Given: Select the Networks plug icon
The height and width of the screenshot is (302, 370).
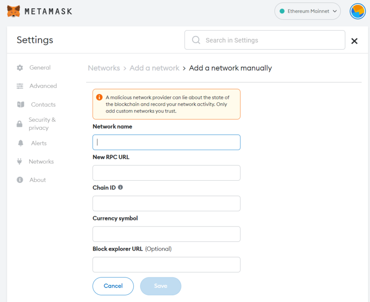Looking at the screenshot, I should click(x=20, y=161).
